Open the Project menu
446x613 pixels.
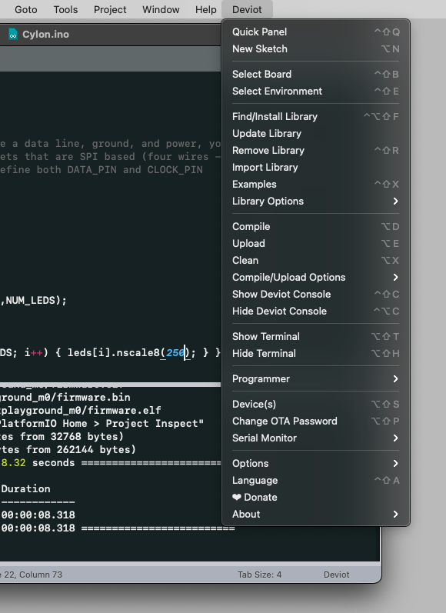[x=110, y=9]
